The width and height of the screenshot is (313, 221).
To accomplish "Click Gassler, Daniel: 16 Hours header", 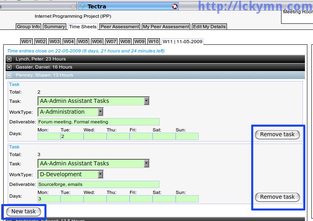I will coord(155,67).
